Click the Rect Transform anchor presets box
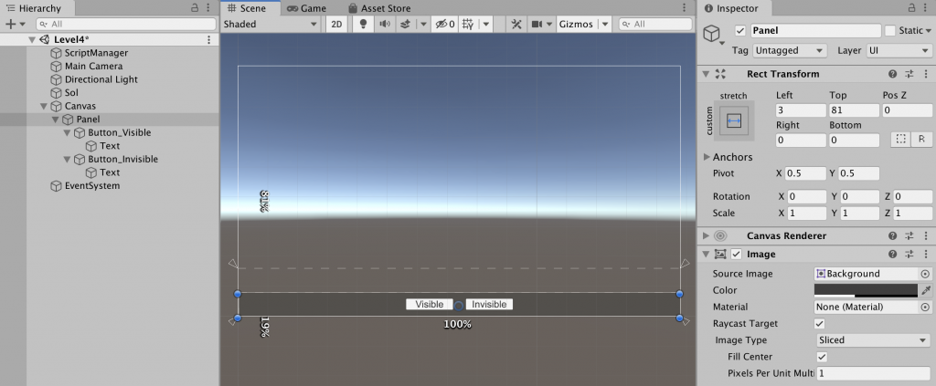Screen dimensions: 936x386 [733, 120]
